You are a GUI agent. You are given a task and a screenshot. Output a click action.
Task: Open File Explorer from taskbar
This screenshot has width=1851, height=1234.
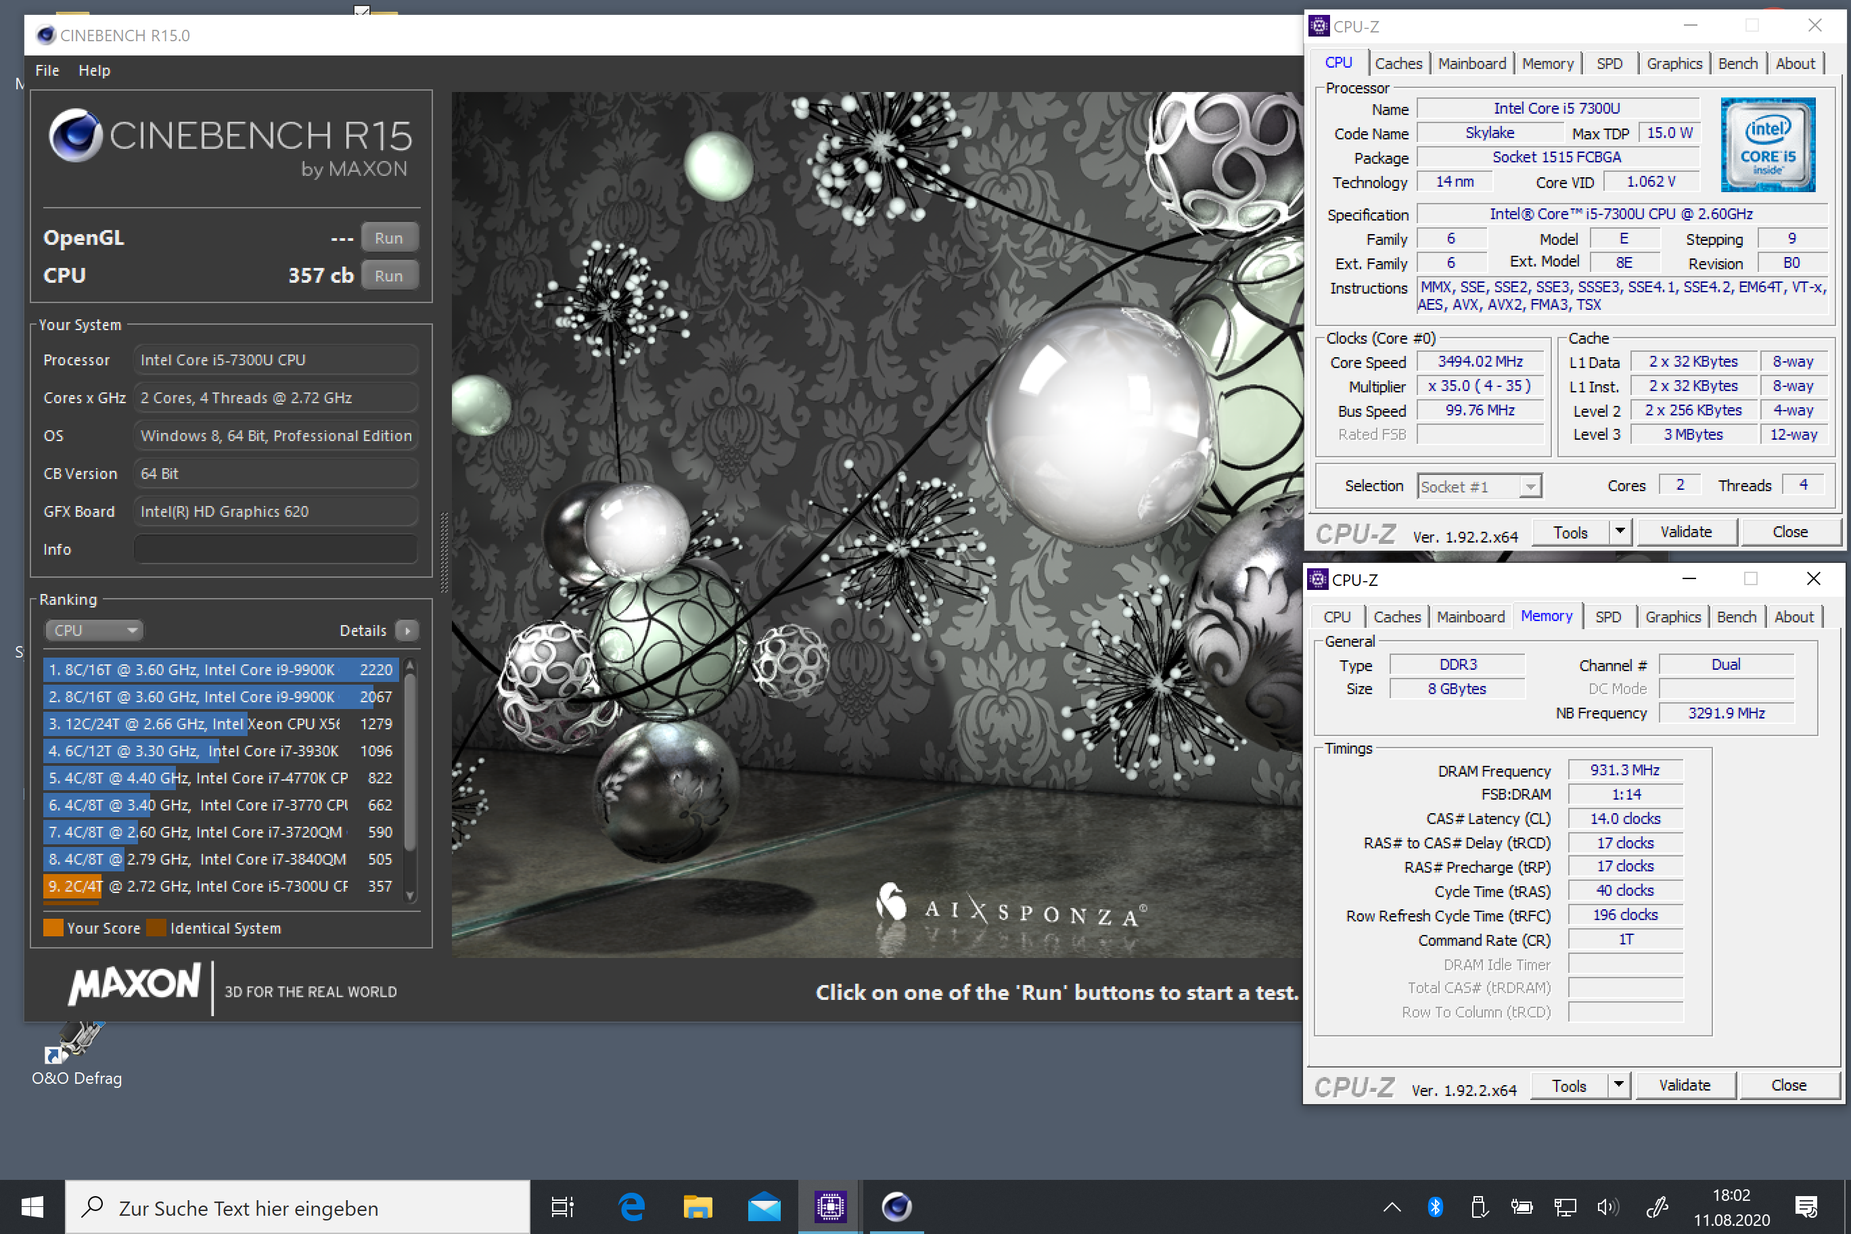click(698, 1206)
